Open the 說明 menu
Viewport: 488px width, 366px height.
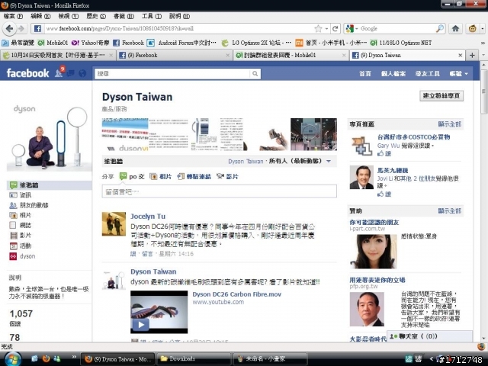click(x=179, y=16)
